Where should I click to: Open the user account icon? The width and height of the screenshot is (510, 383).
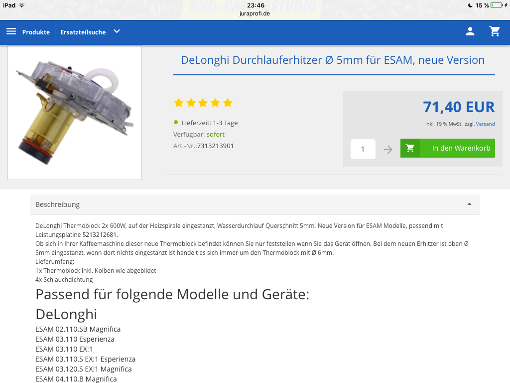coord(470,31)
